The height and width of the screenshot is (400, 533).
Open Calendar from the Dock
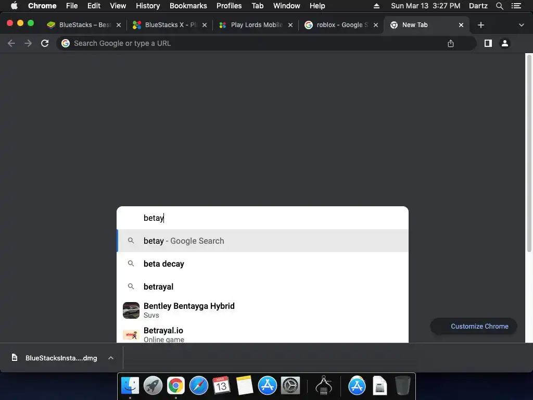coord(221,386)
